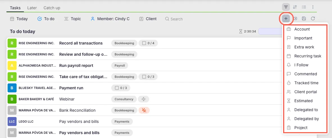Toggle the 0 / 3 checkbox on Payment run
This screenshot has height=138, width=332.
[117, 88]
